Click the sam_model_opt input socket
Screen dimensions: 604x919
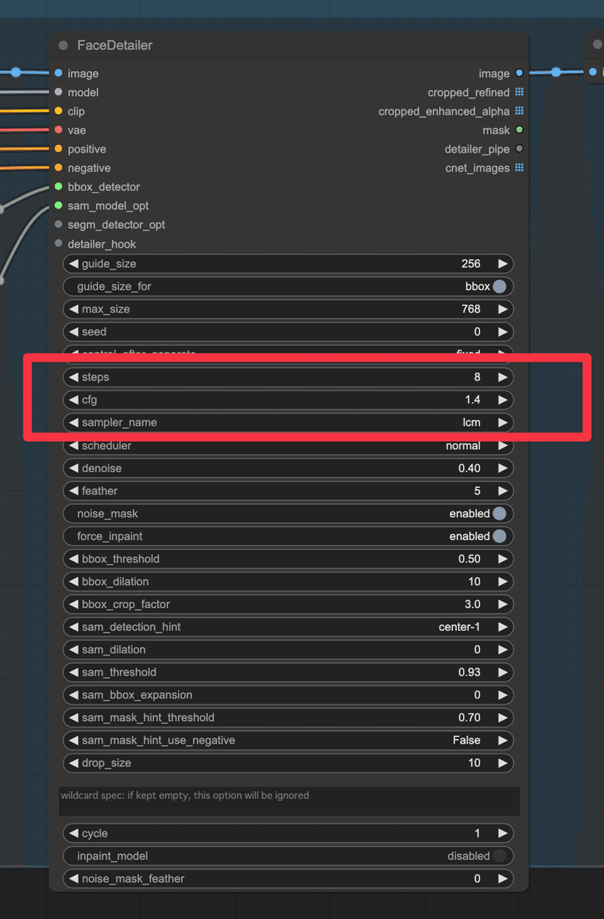[58, 205]
